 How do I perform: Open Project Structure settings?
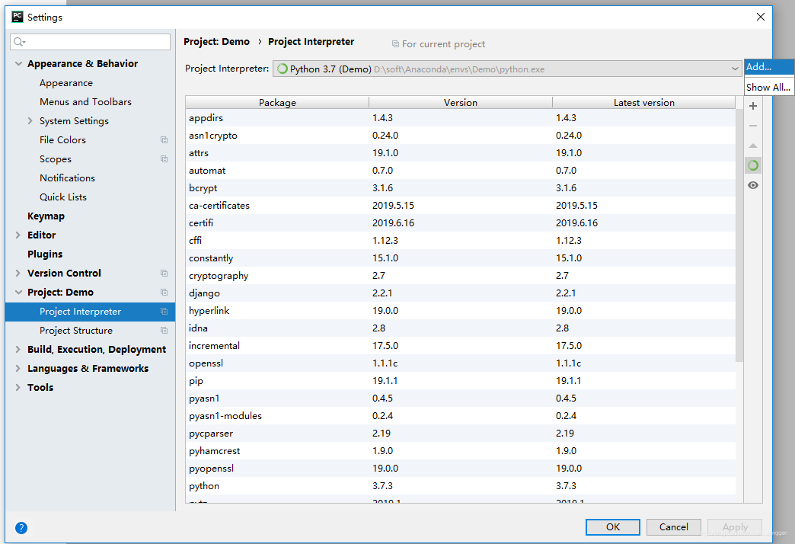tap(76, 331)
